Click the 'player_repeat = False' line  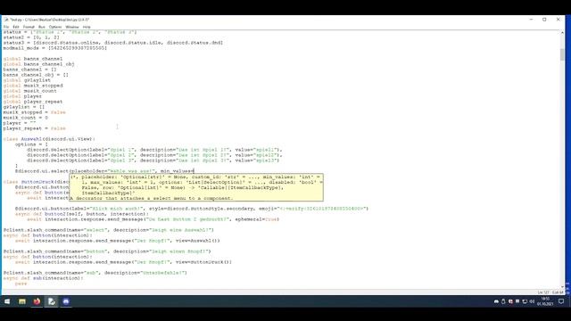pos(35,128)
